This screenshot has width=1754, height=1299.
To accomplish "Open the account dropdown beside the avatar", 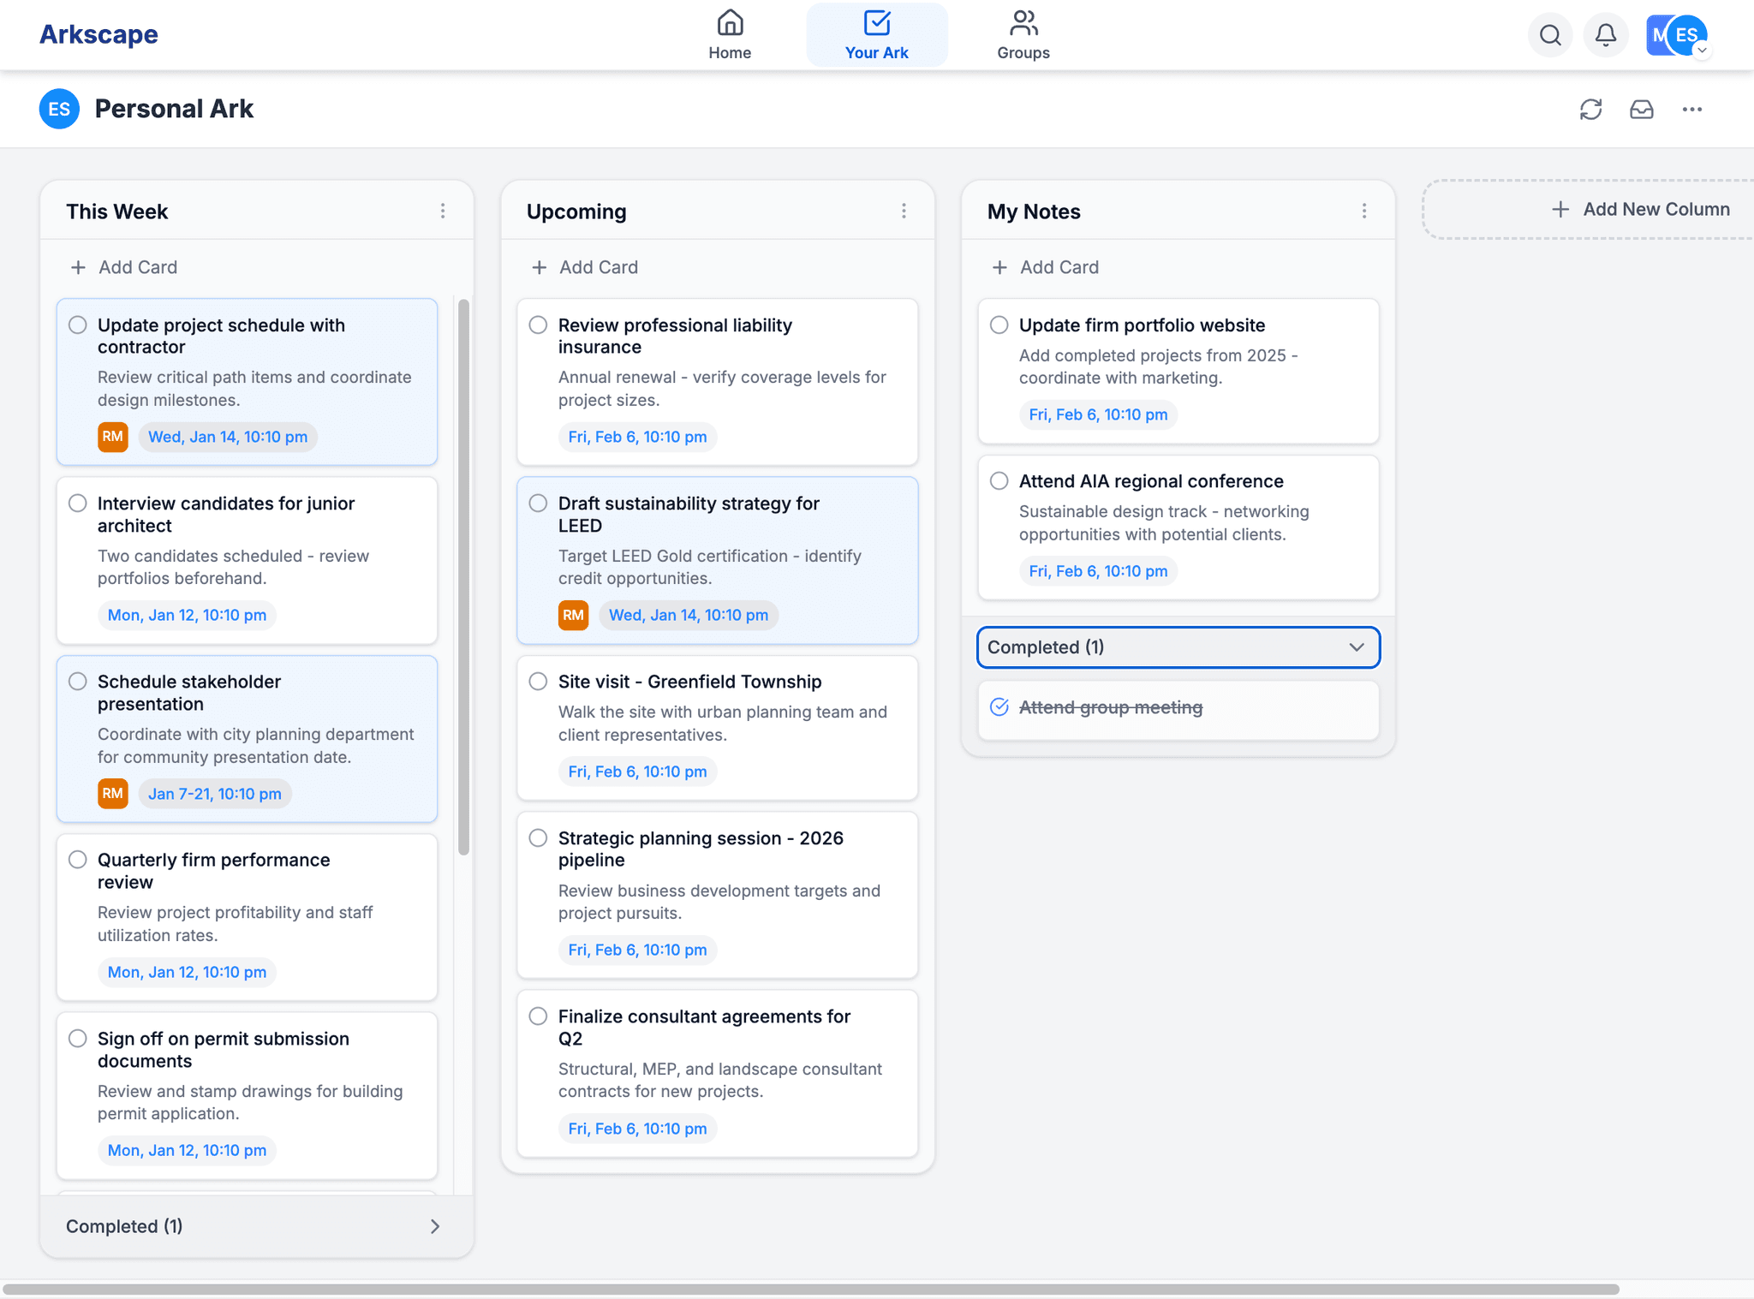I will (1701, 50).
